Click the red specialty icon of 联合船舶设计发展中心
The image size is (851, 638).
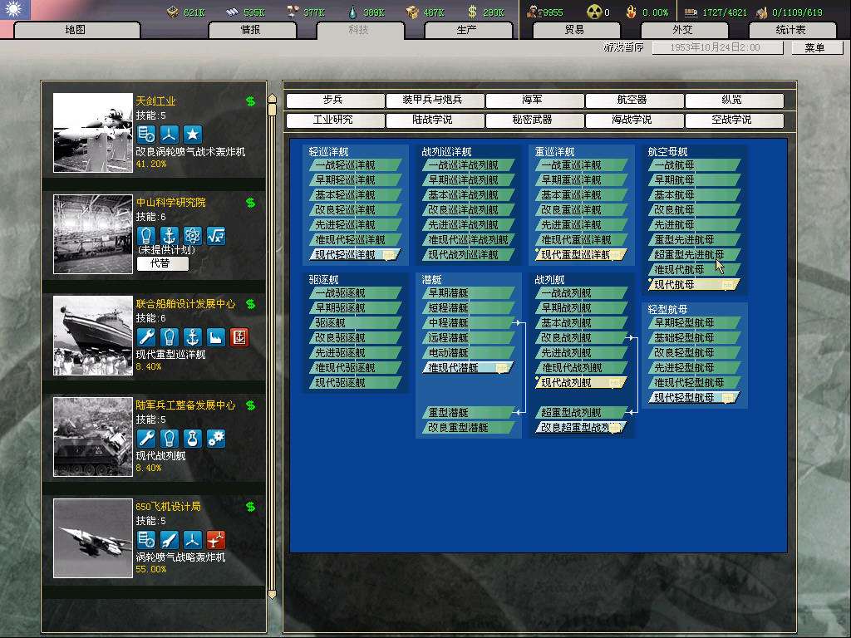(239, 337)
